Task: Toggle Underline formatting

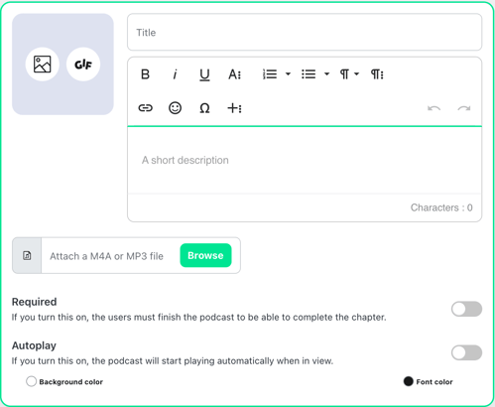Action: point(204,74)
